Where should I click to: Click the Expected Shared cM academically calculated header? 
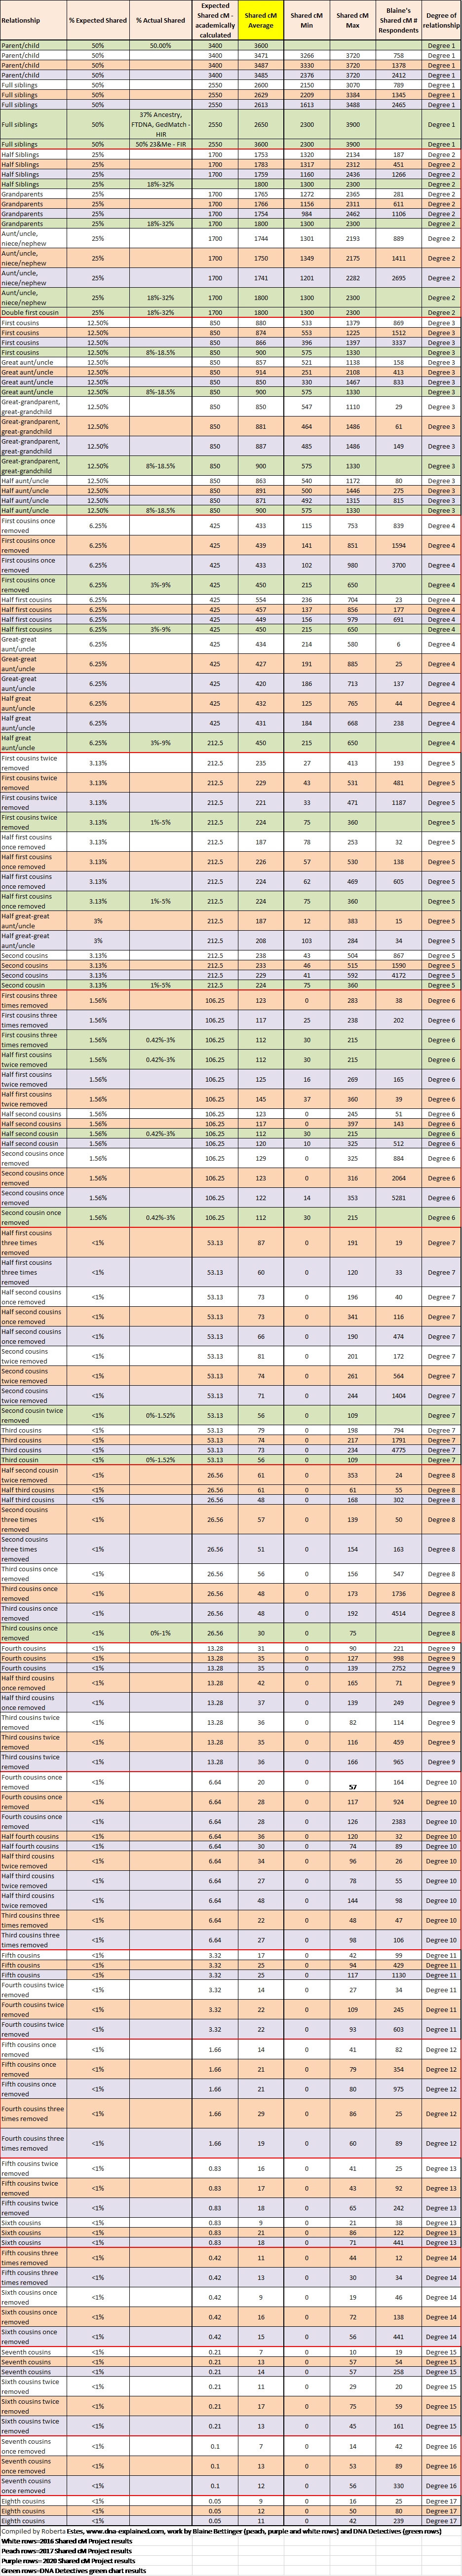click(x=215, y=20)
